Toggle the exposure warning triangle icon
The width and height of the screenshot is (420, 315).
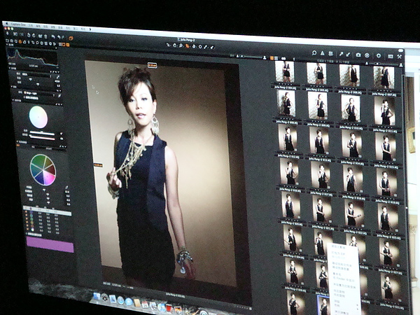[323, 53]
